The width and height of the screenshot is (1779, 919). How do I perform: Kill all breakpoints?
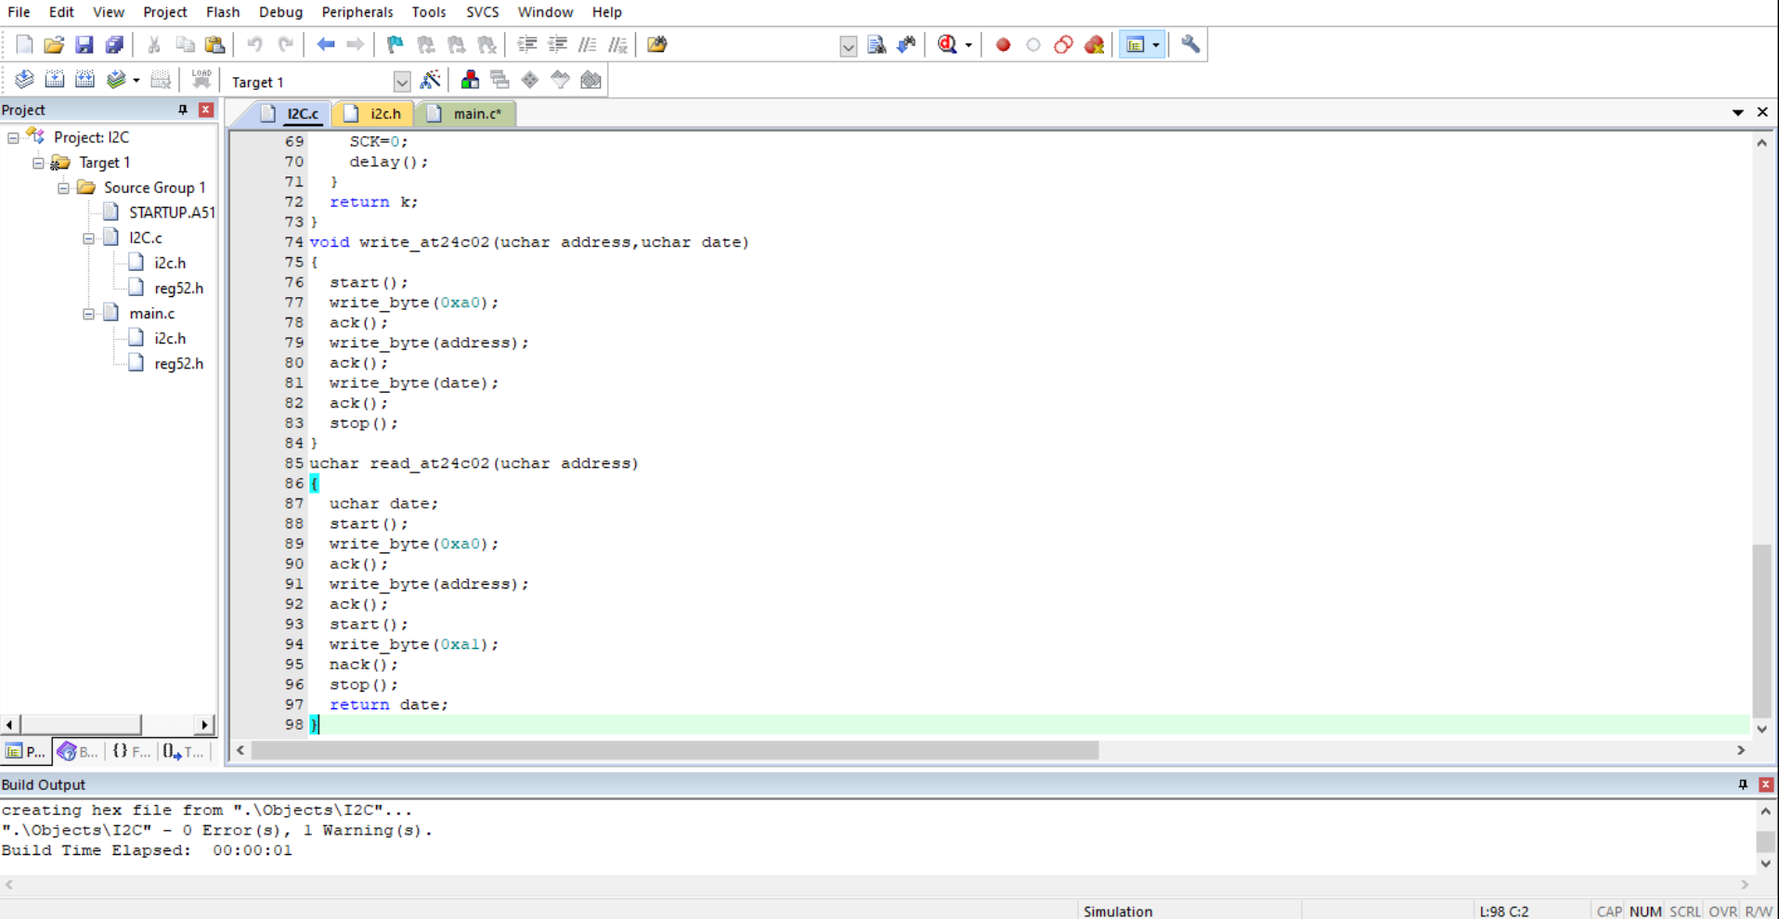point(1094,45)
